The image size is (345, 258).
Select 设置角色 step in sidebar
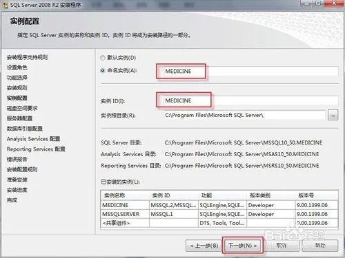pyautogui.click(x=17, y=67)
